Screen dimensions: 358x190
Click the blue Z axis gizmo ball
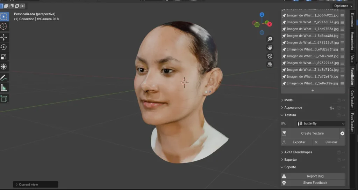pos(262,15)
